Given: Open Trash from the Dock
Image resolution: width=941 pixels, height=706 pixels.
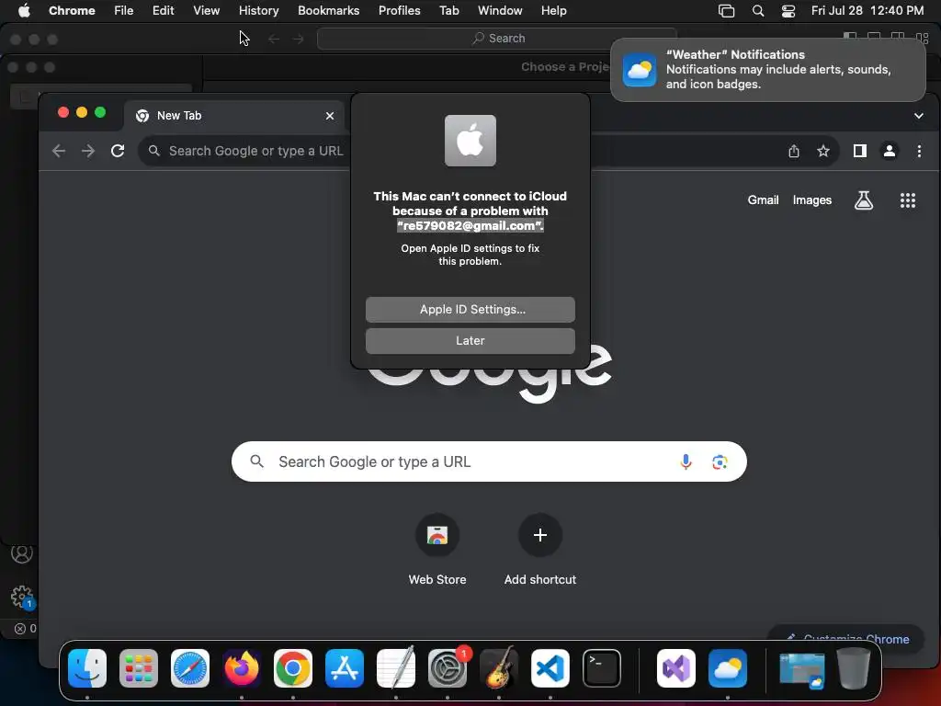Looking at the screenshot, I should coord(854,668).
